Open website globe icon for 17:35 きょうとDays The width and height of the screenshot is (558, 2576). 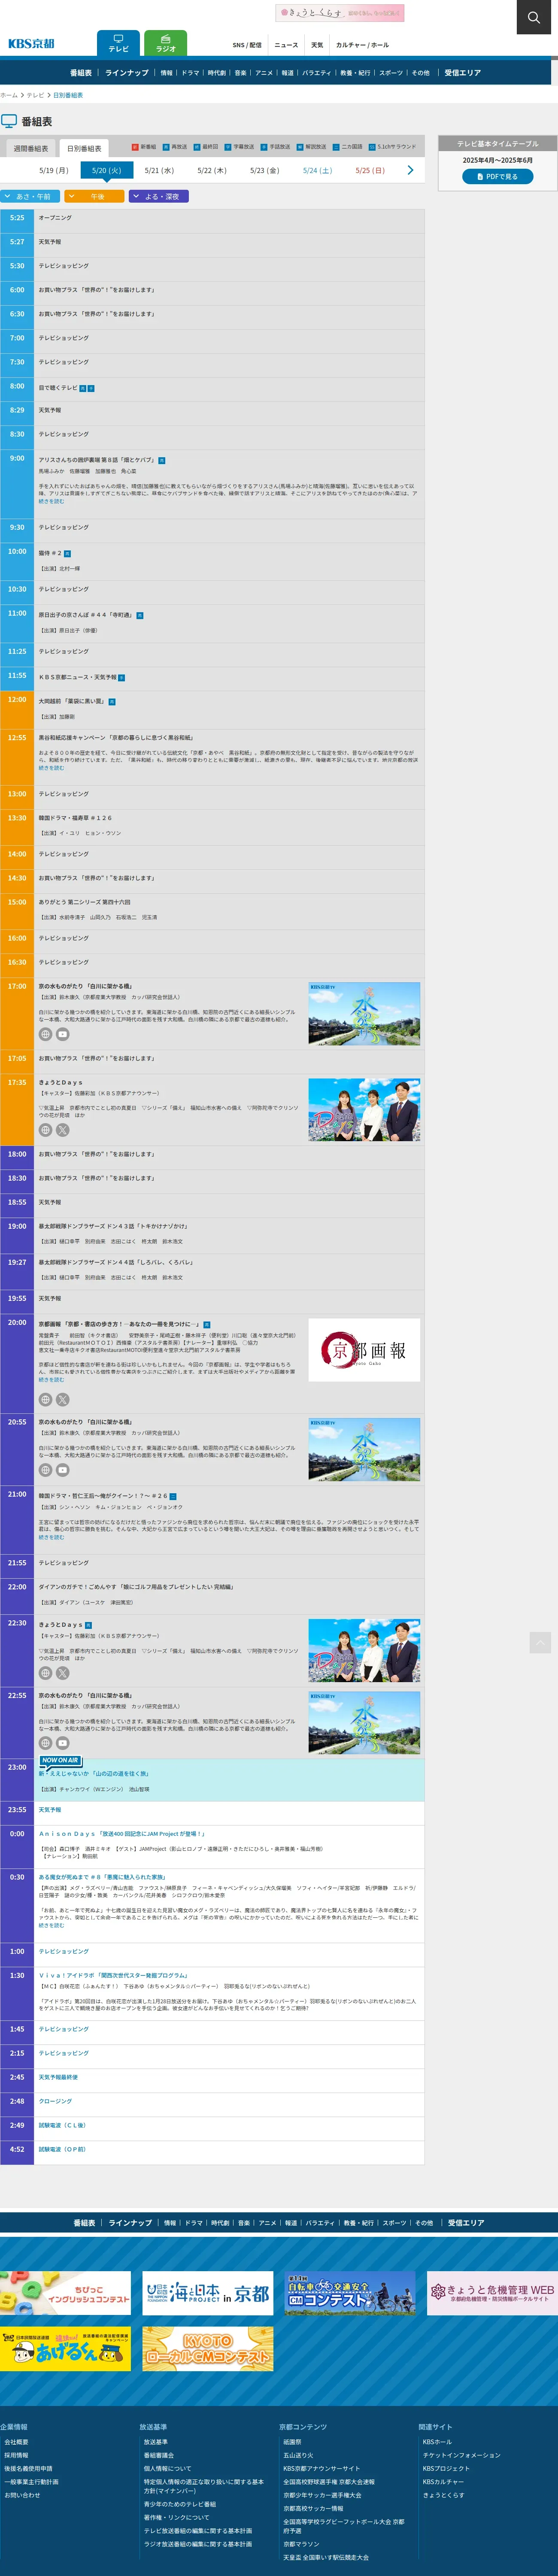coord(45,1130)
